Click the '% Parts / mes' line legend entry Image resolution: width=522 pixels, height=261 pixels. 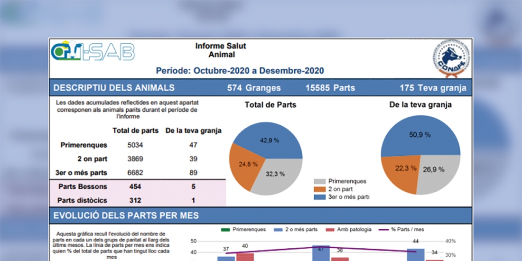point(402,229)
